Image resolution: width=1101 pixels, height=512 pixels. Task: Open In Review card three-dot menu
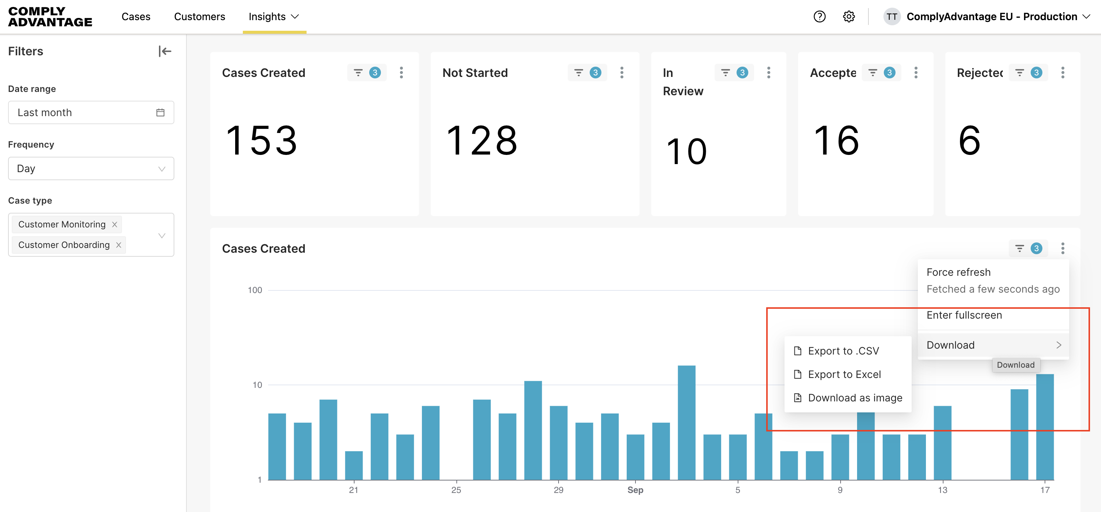pyautogui.click(x=768, y=73)
